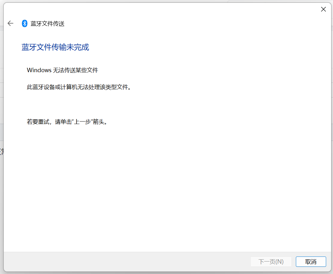Image resolution: width=333 pixels, height=274 pixels.
Task: Click the back arrow to retry the transfer
Action: (10, 23)
